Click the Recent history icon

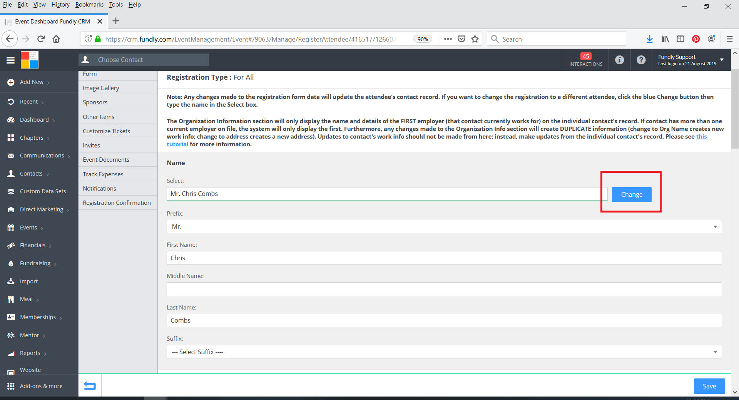point(11,102)
